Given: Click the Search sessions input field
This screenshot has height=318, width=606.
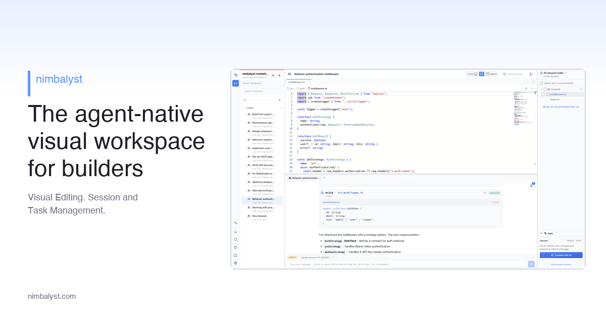Looking at the screenshot, I should pos(262,91).
